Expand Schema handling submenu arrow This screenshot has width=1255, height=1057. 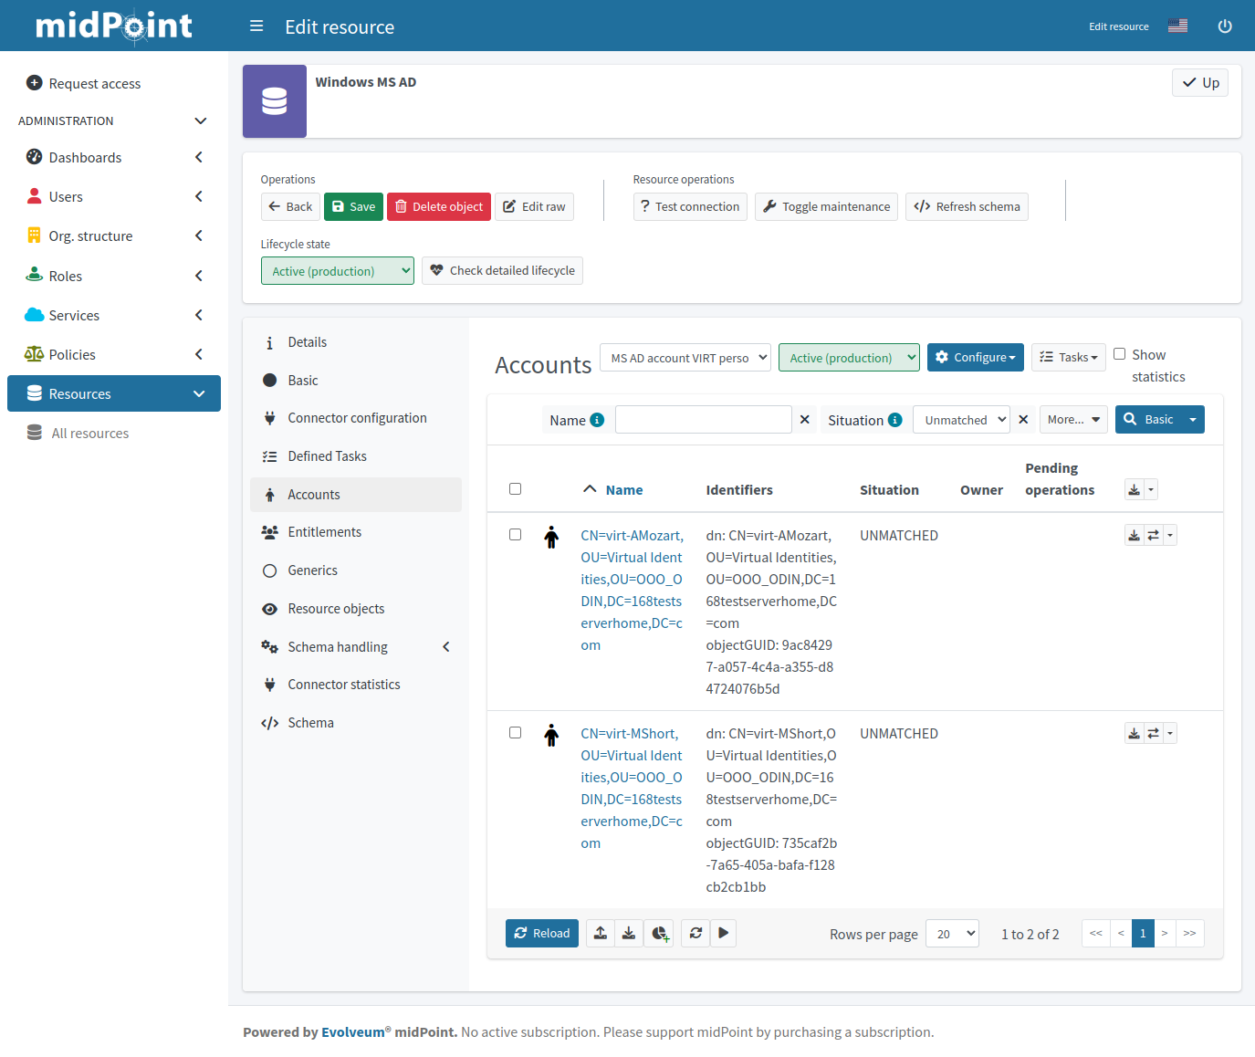446,647
